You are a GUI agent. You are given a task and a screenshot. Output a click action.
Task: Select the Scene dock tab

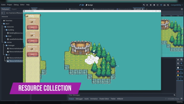[34, 9]
